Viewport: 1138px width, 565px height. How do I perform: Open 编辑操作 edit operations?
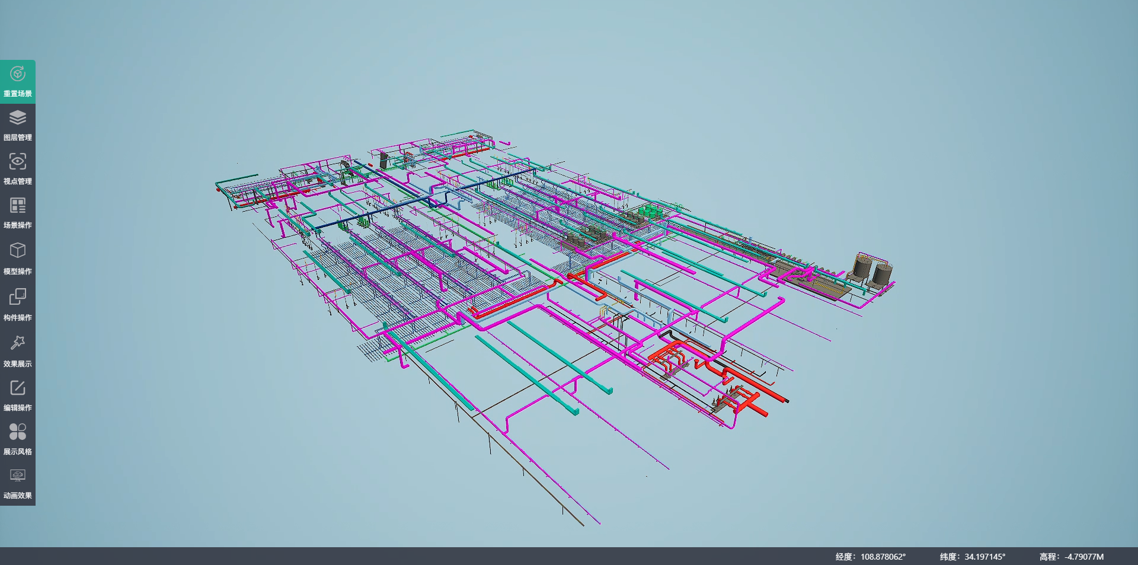pyautogui.click(x=18, y=396)
